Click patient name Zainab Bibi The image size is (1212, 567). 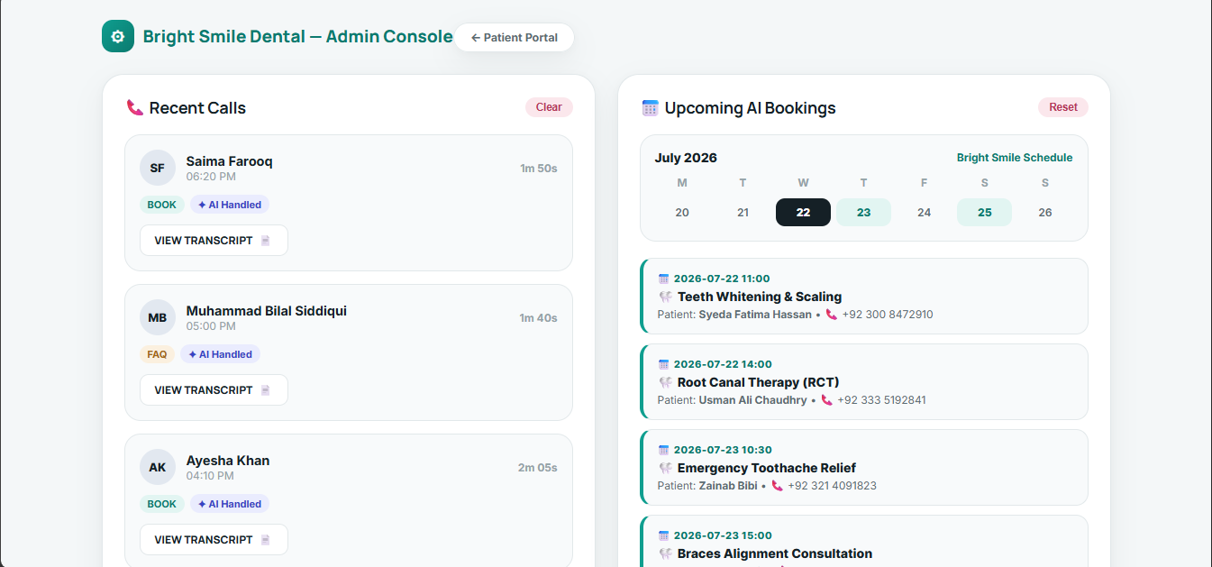coord(728,486)
